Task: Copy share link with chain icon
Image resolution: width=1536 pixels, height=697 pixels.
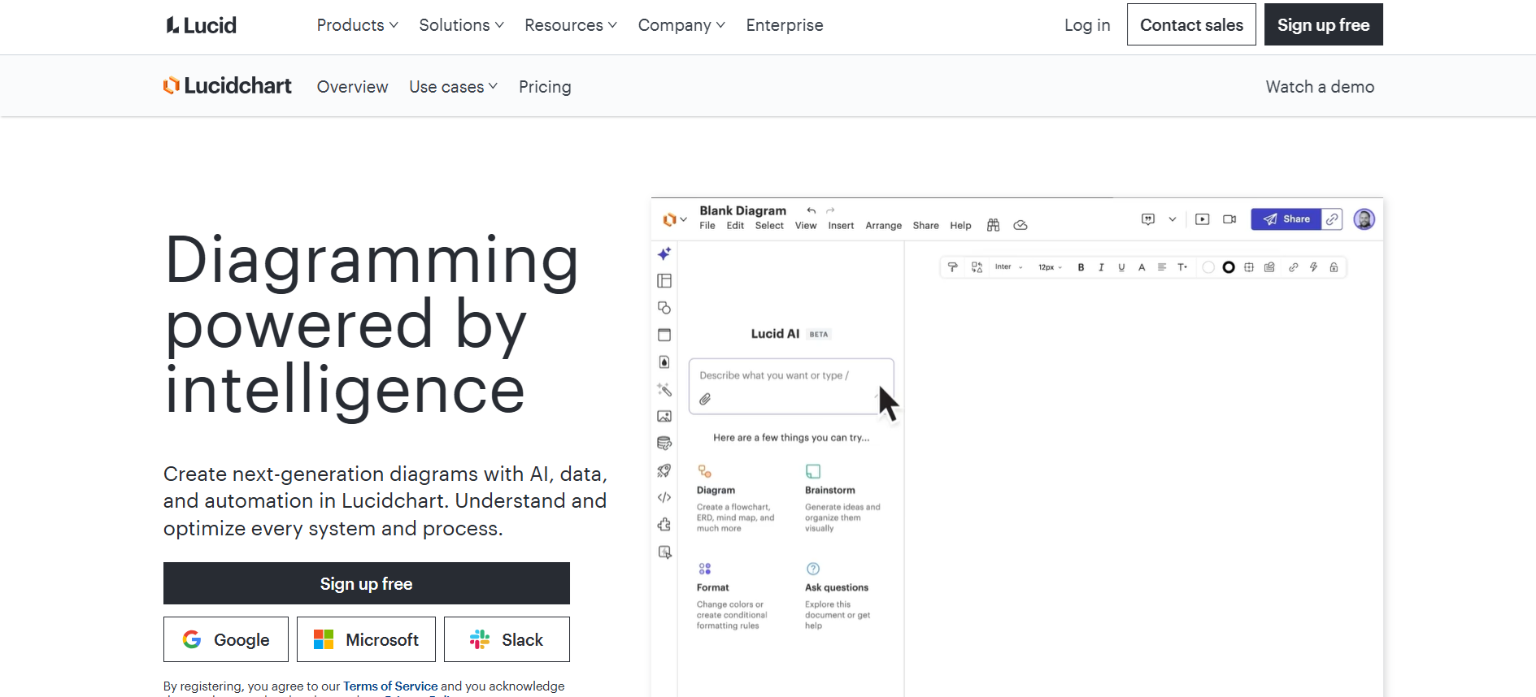Action: (1332, 219)
